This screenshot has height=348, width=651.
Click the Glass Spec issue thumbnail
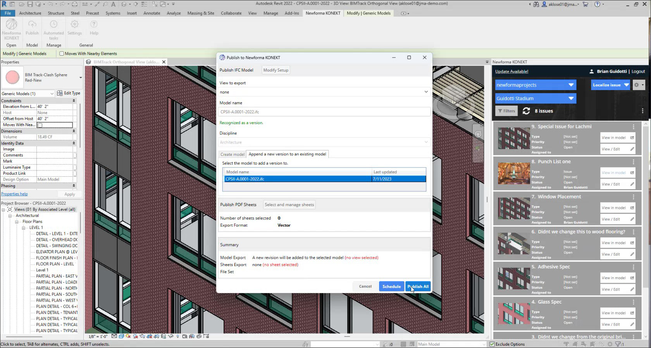coord(513,314)
